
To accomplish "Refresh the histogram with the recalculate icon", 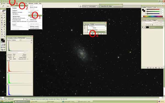I will [31, 40].
